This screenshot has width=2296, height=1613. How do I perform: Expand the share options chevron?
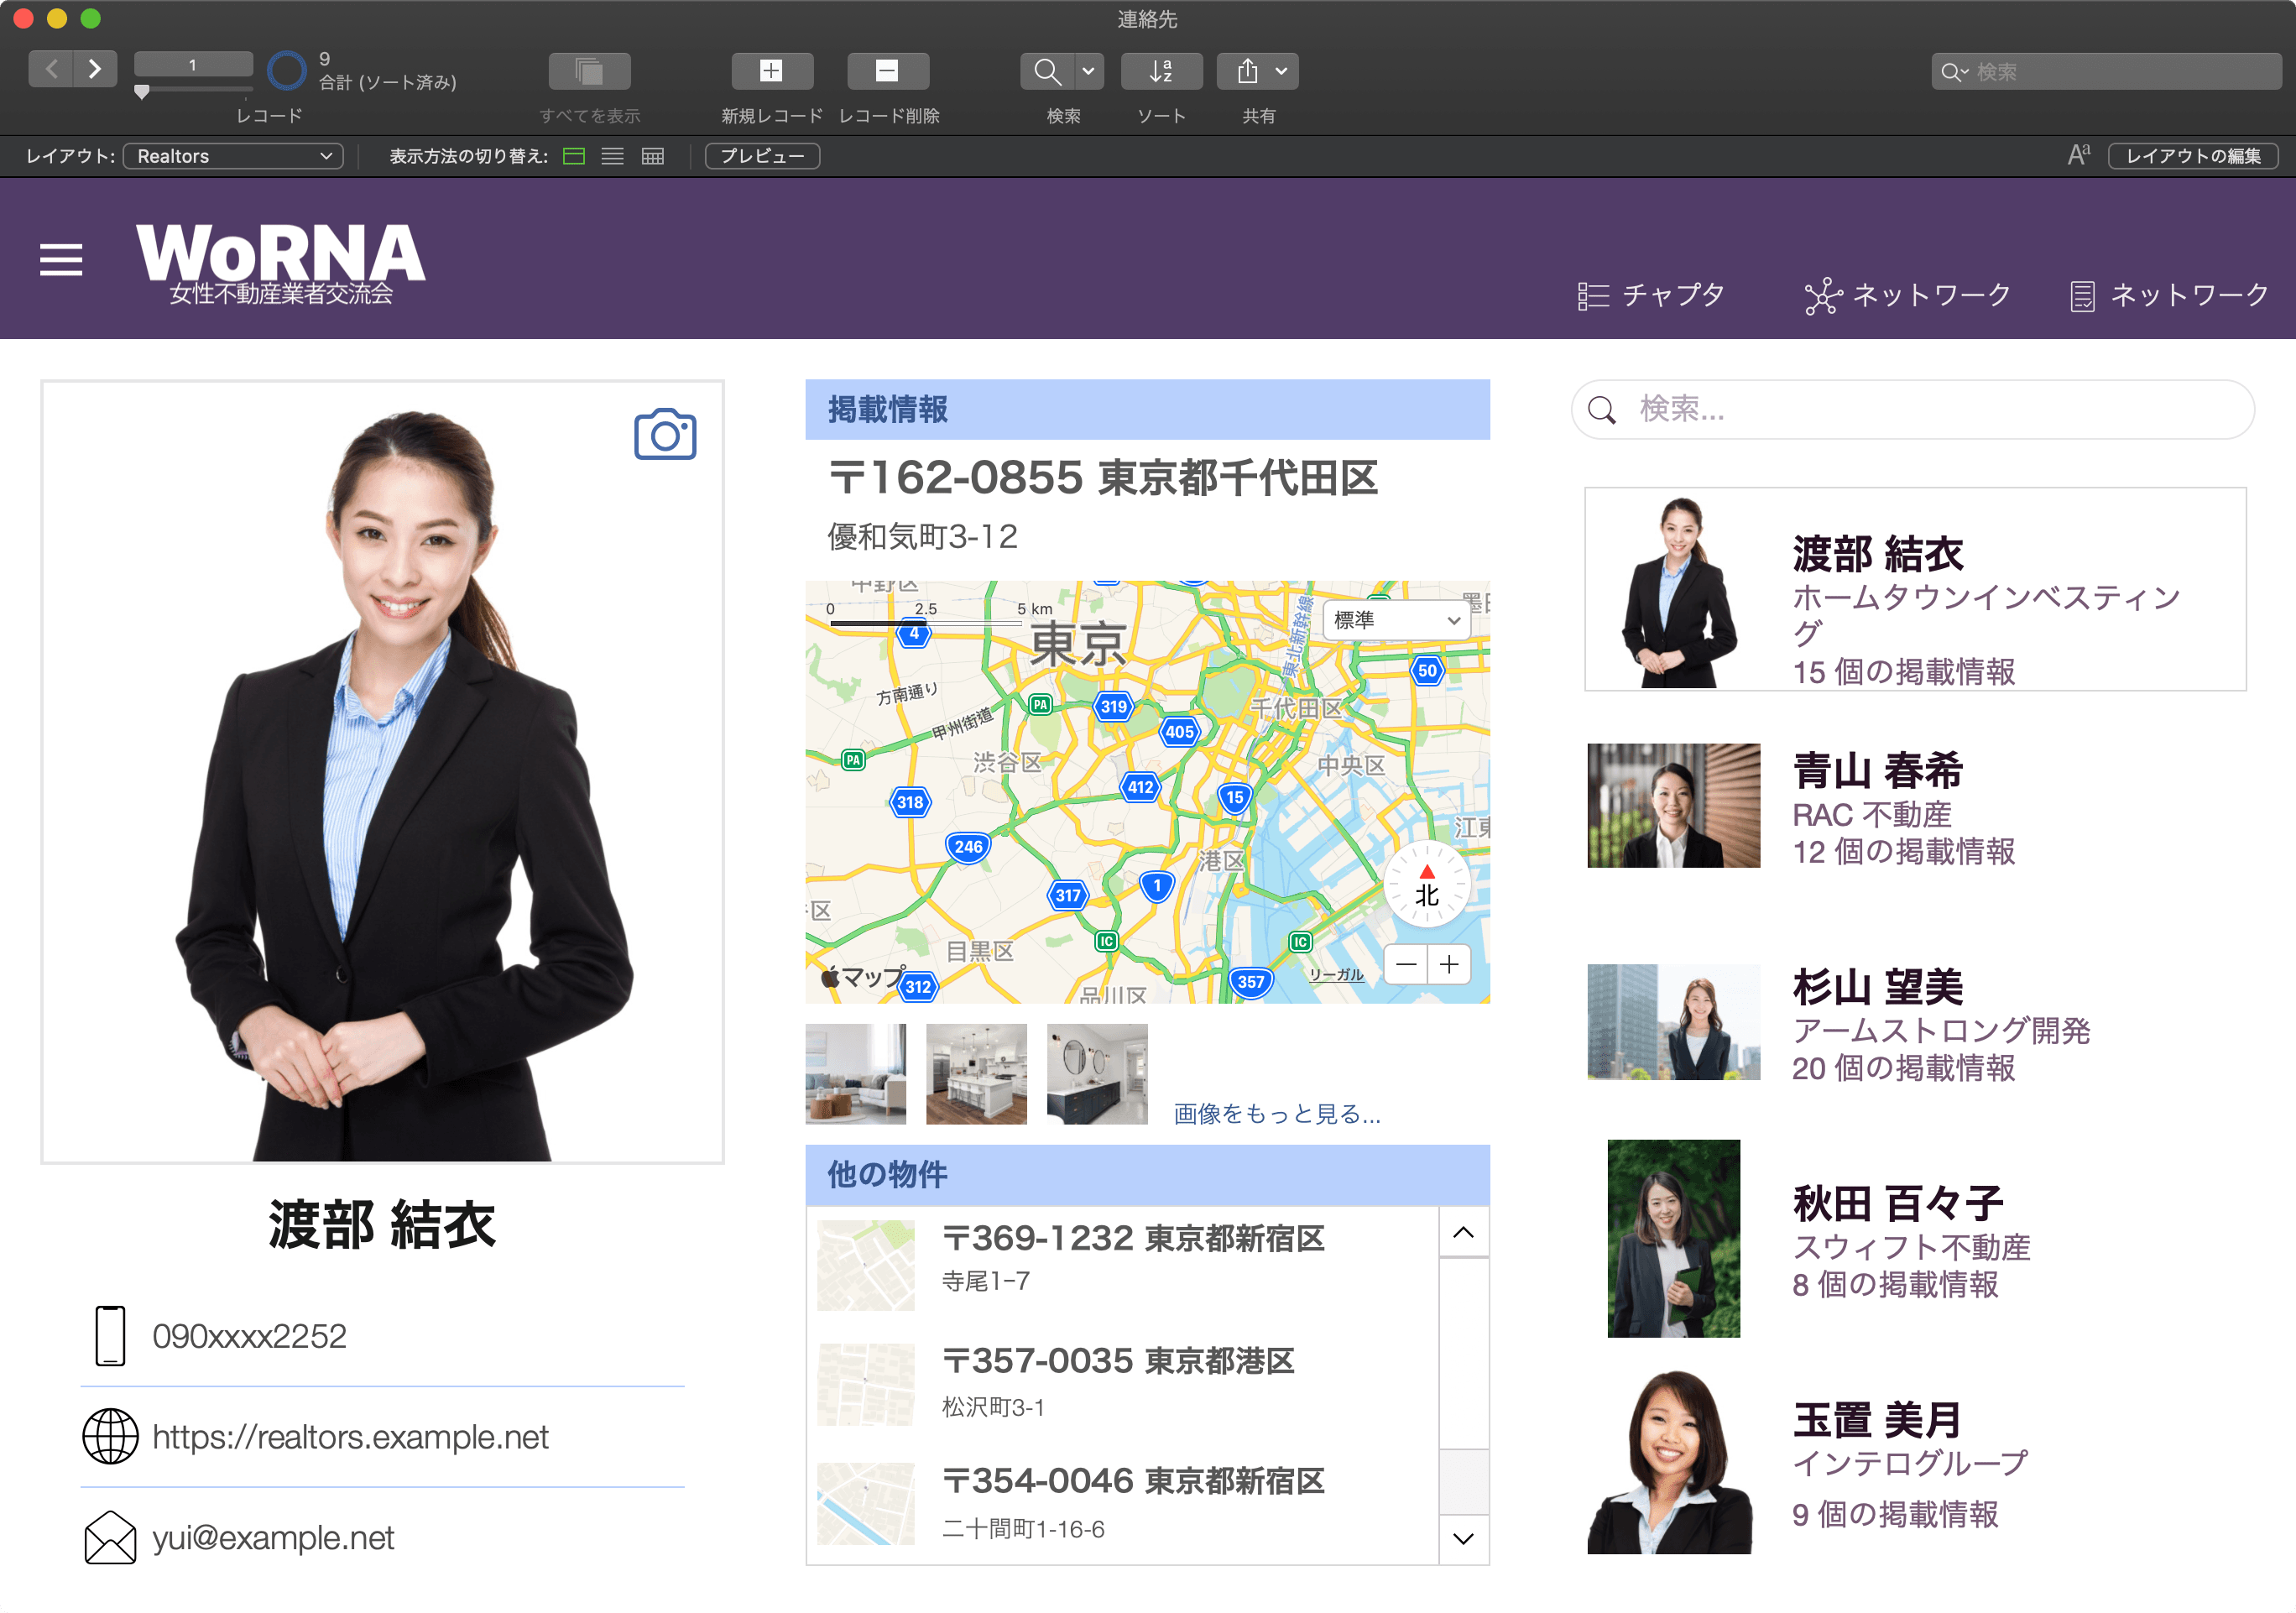(x=1283, y=70)
